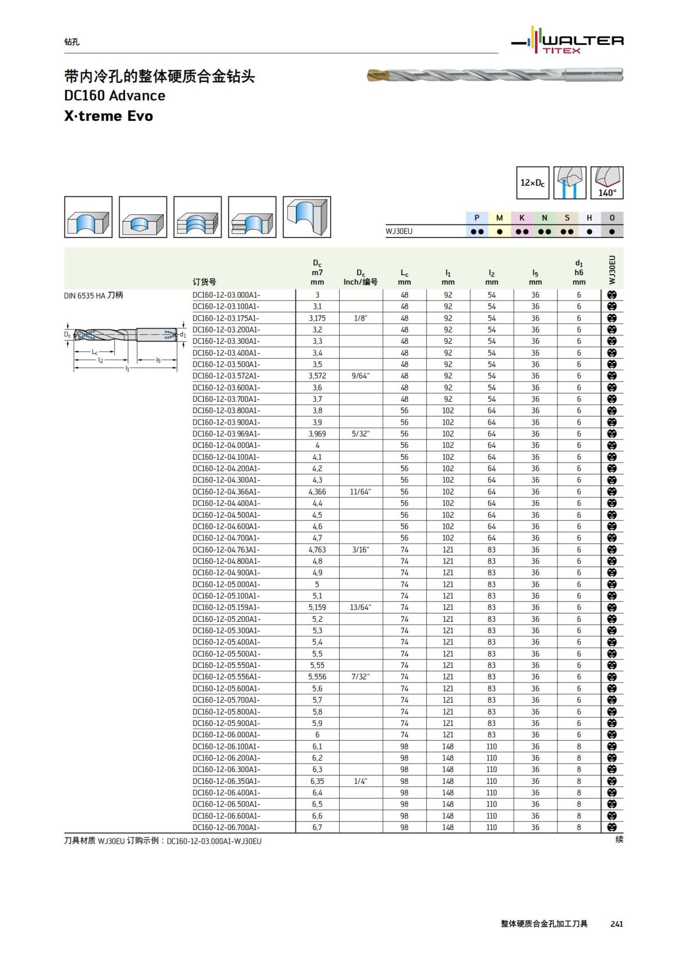Click availability icon for DC160-12-03.000A1- row
Viewport: 675px width, 955px height.
click(x=612, y=295)
